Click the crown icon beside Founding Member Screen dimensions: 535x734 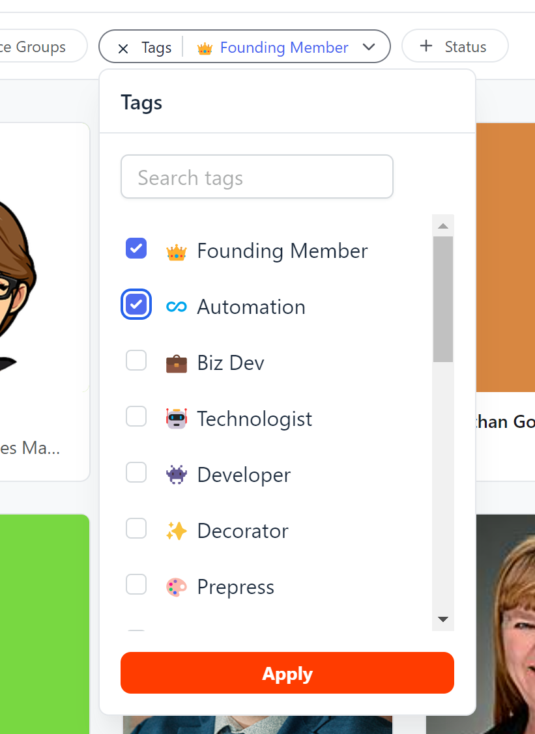click(176, 251)
